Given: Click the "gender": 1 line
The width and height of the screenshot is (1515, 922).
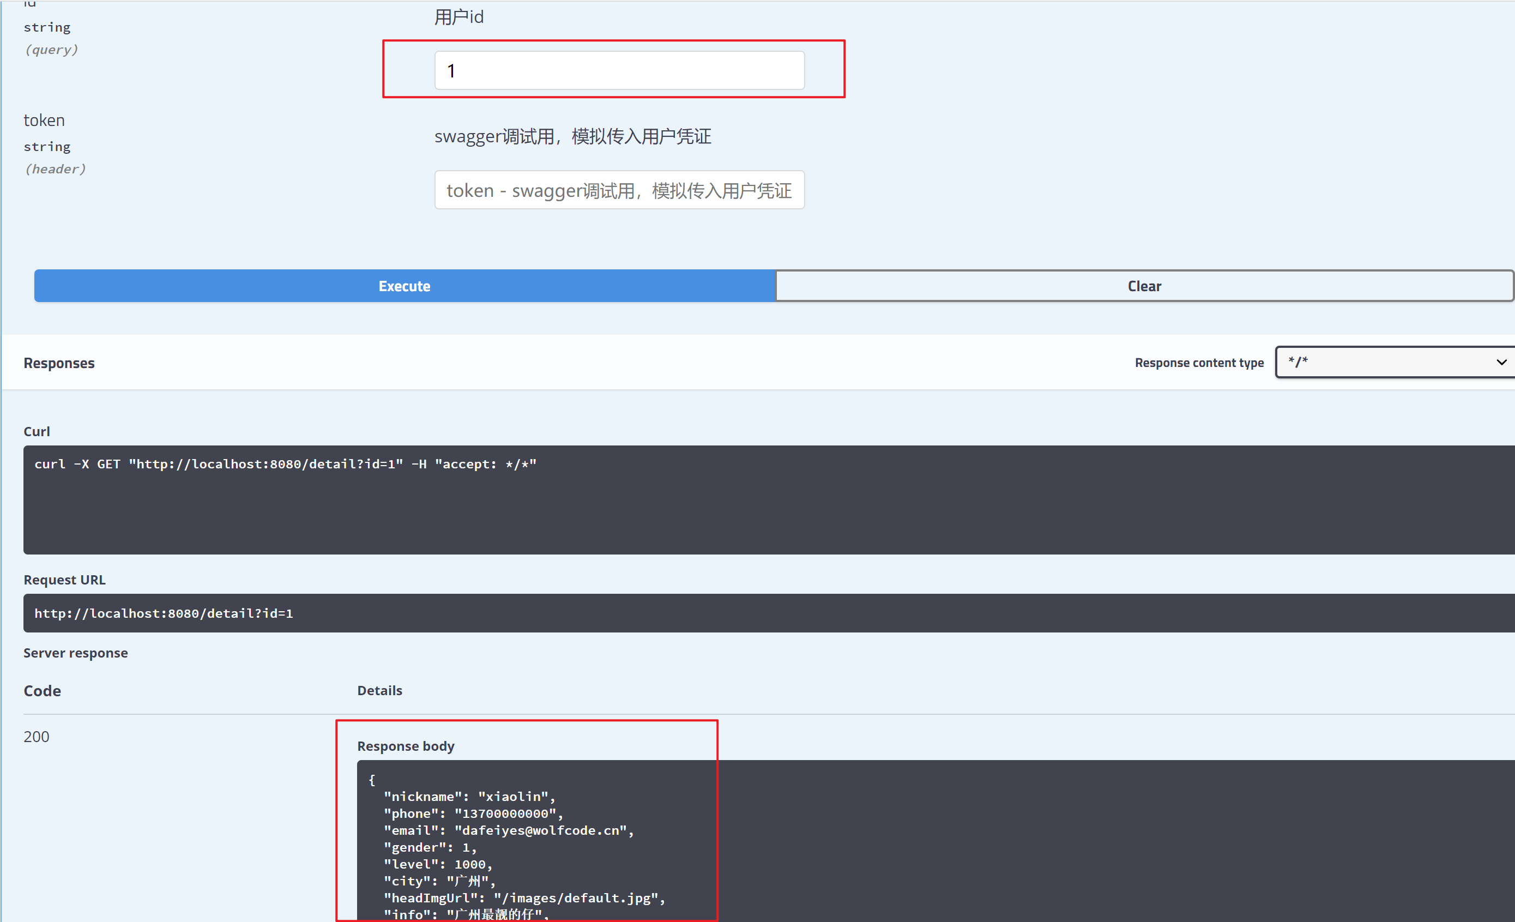Looking at the screenshot, I should [430, 848].
